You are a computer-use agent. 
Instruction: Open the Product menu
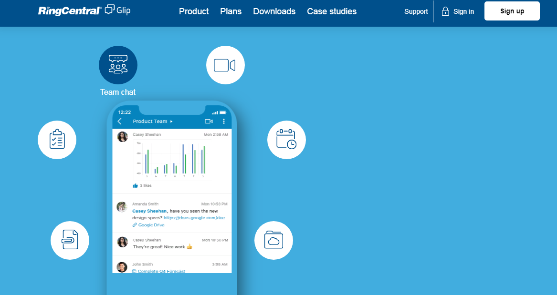[x=194, y=11]
